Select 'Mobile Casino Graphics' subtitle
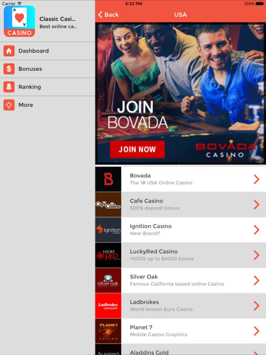Viewport: 266px width, 355px height. coord(158,335)
